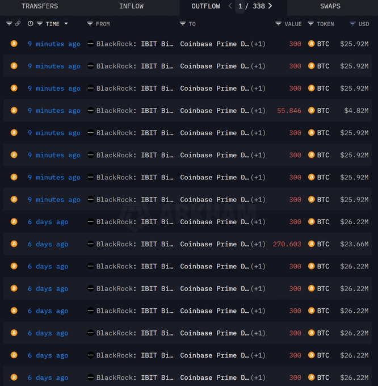This screenshot has width=378, height=386.
Task: Click the Bitcoin chain icon in the last table row
Action: pos(14,377)
